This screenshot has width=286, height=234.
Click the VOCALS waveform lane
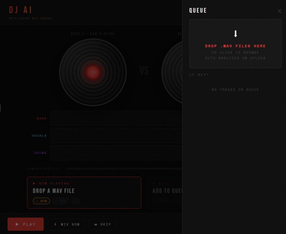point(116,136)
